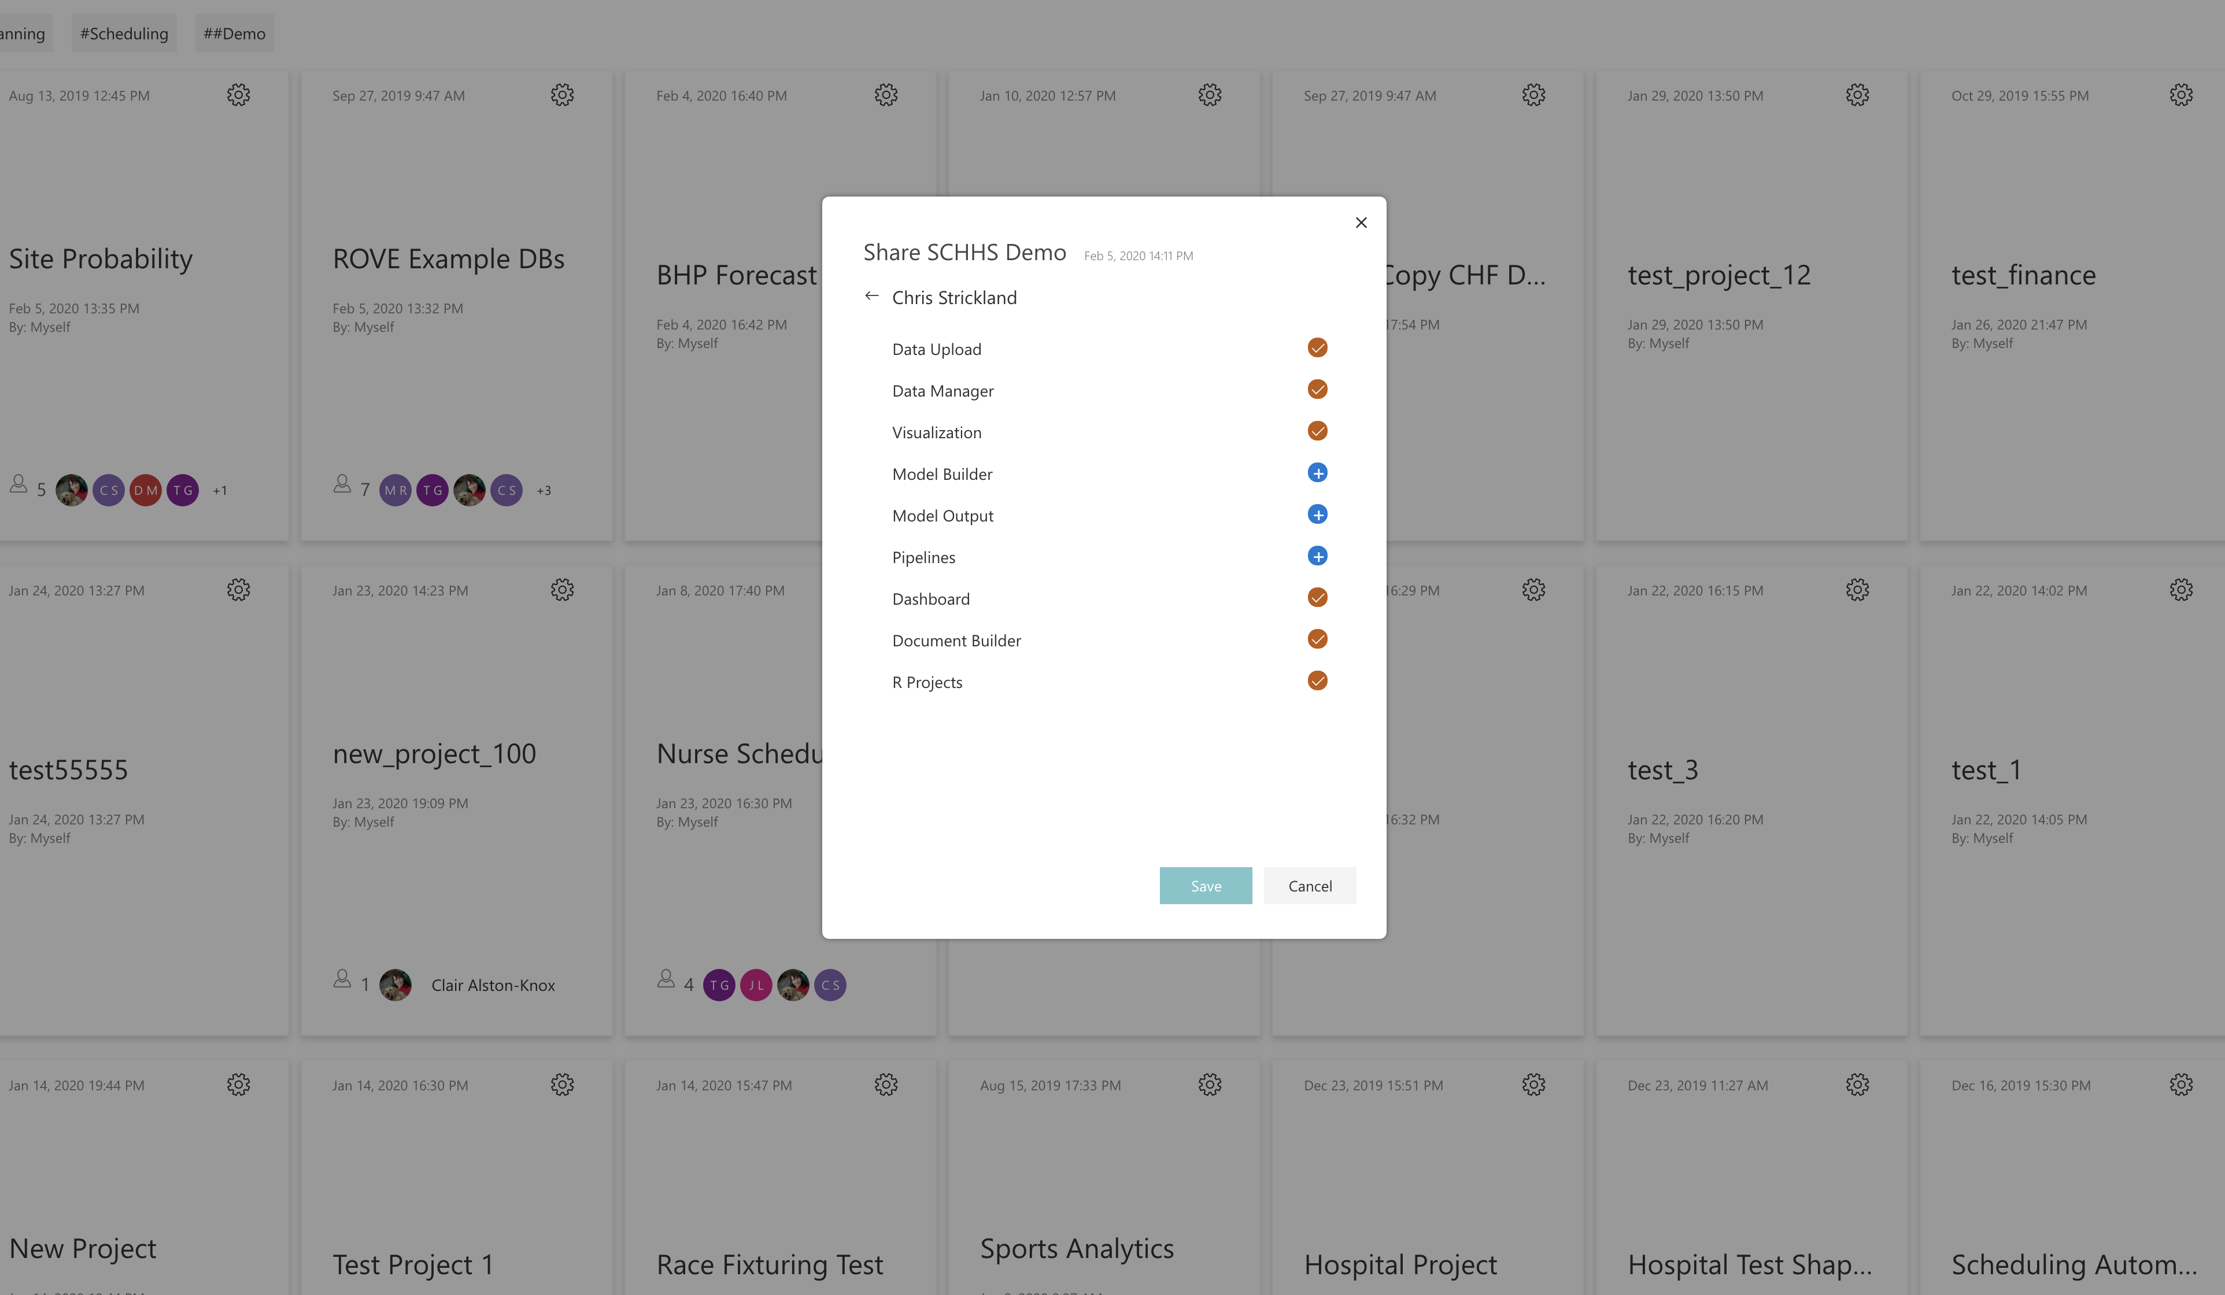This screenshot has height=1295, width=2225.
Task: Open settings gear on Test Project 1 card
Action: (x=563, y=1085)
